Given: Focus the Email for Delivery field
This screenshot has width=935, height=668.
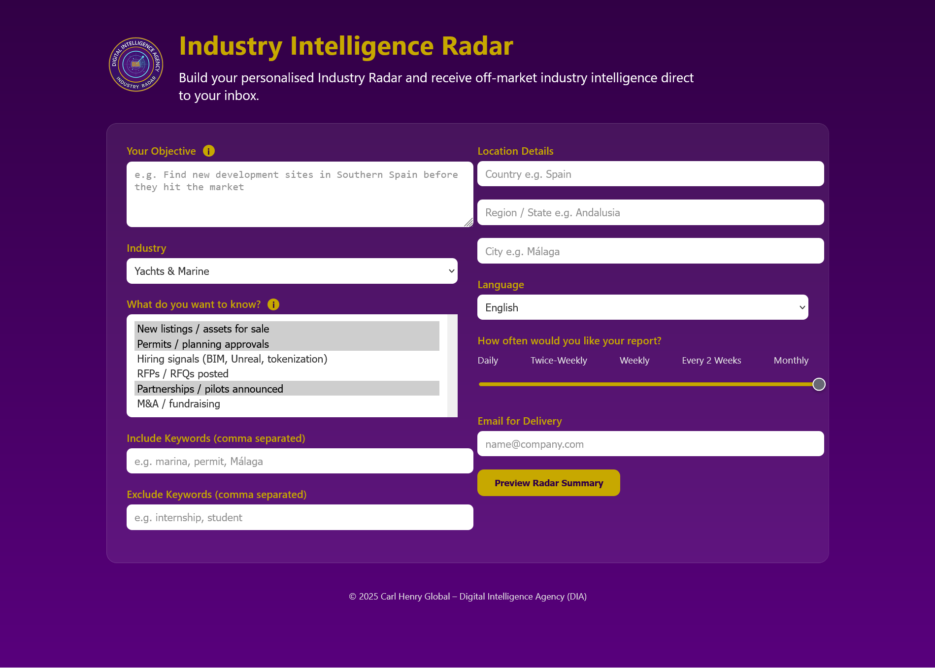Looking at the screenshot, I should (650, 444).
